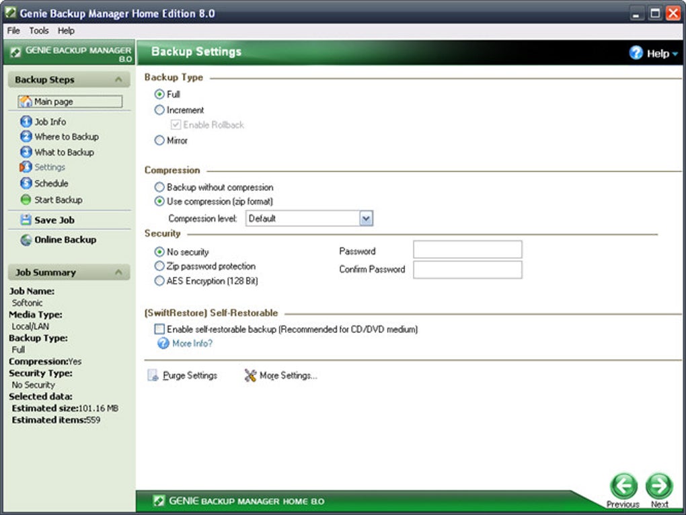The height and width of the screenshot is (515, 686).
Task: Select the Mirror backup type
Action: point(159,141)
